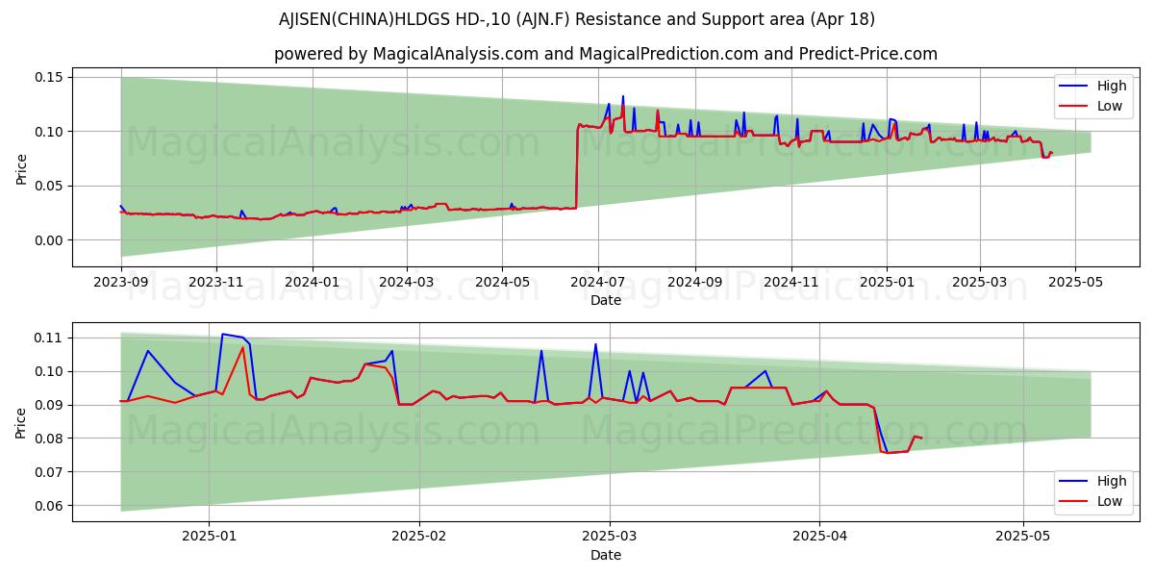Click the top chart 2024-03 date tick
The image size is (1154, 577).
(x=406, y=285)
